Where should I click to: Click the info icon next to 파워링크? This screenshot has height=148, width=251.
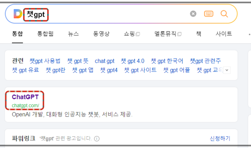97,138
